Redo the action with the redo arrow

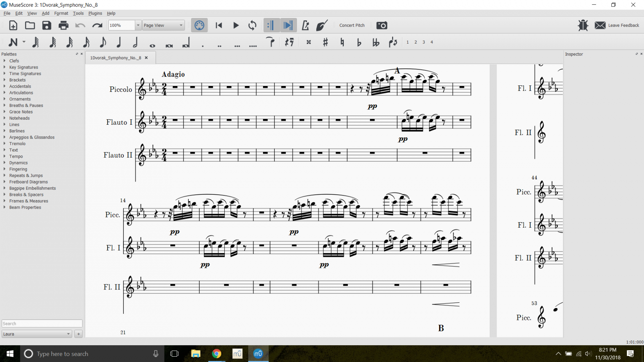click(x=97, y=25)
